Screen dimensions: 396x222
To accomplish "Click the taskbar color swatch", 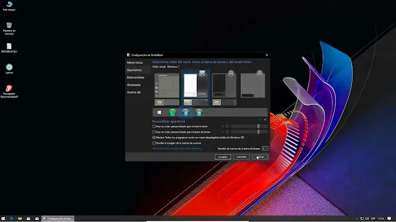I will [x=227, y=131].
